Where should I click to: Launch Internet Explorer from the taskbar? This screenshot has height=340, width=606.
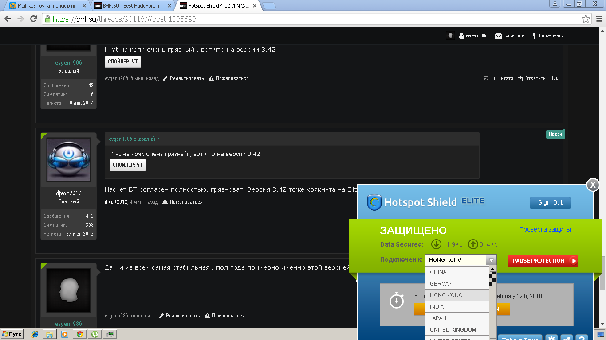coord(35,334)
